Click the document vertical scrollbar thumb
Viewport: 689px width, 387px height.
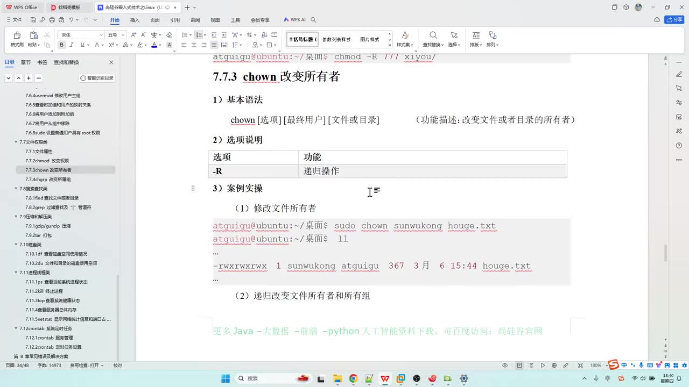click(665, 253)
